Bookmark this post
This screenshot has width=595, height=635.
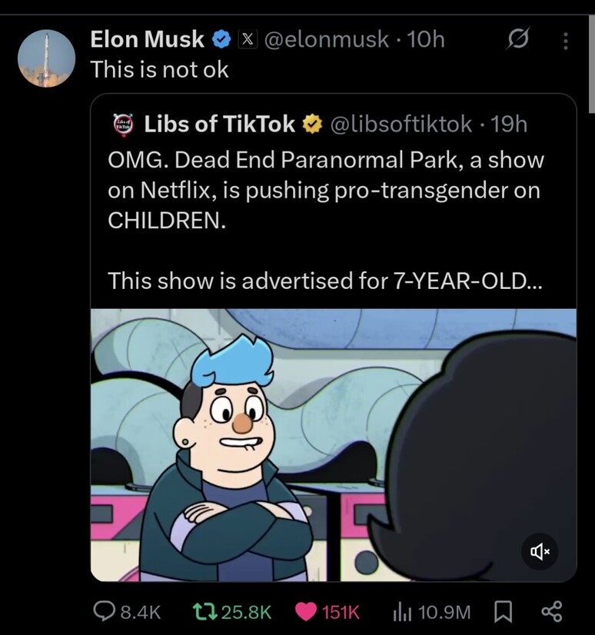click(x=502, y=611)
